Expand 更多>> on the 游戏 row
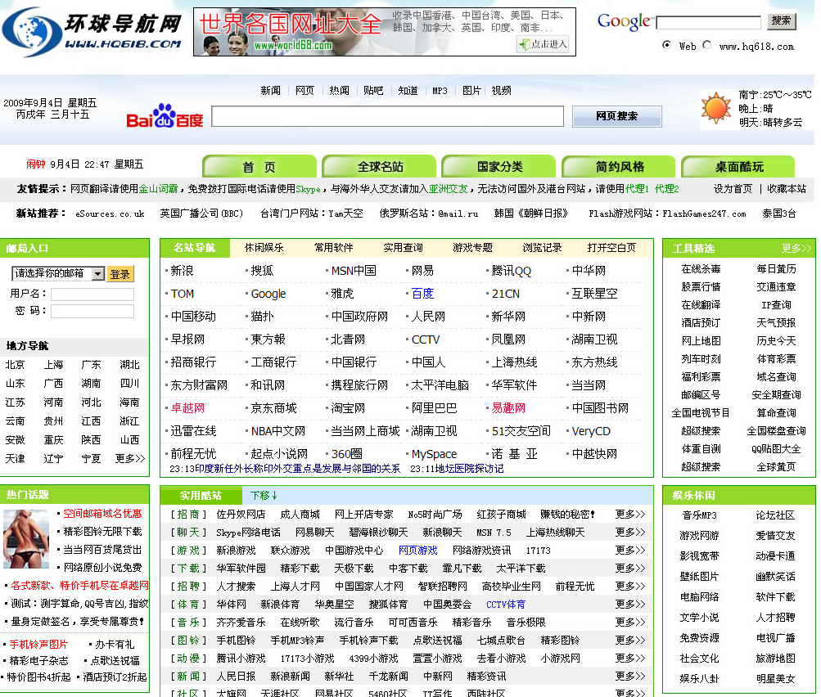This screenshot has height=697, width=821. coord(630,550)
